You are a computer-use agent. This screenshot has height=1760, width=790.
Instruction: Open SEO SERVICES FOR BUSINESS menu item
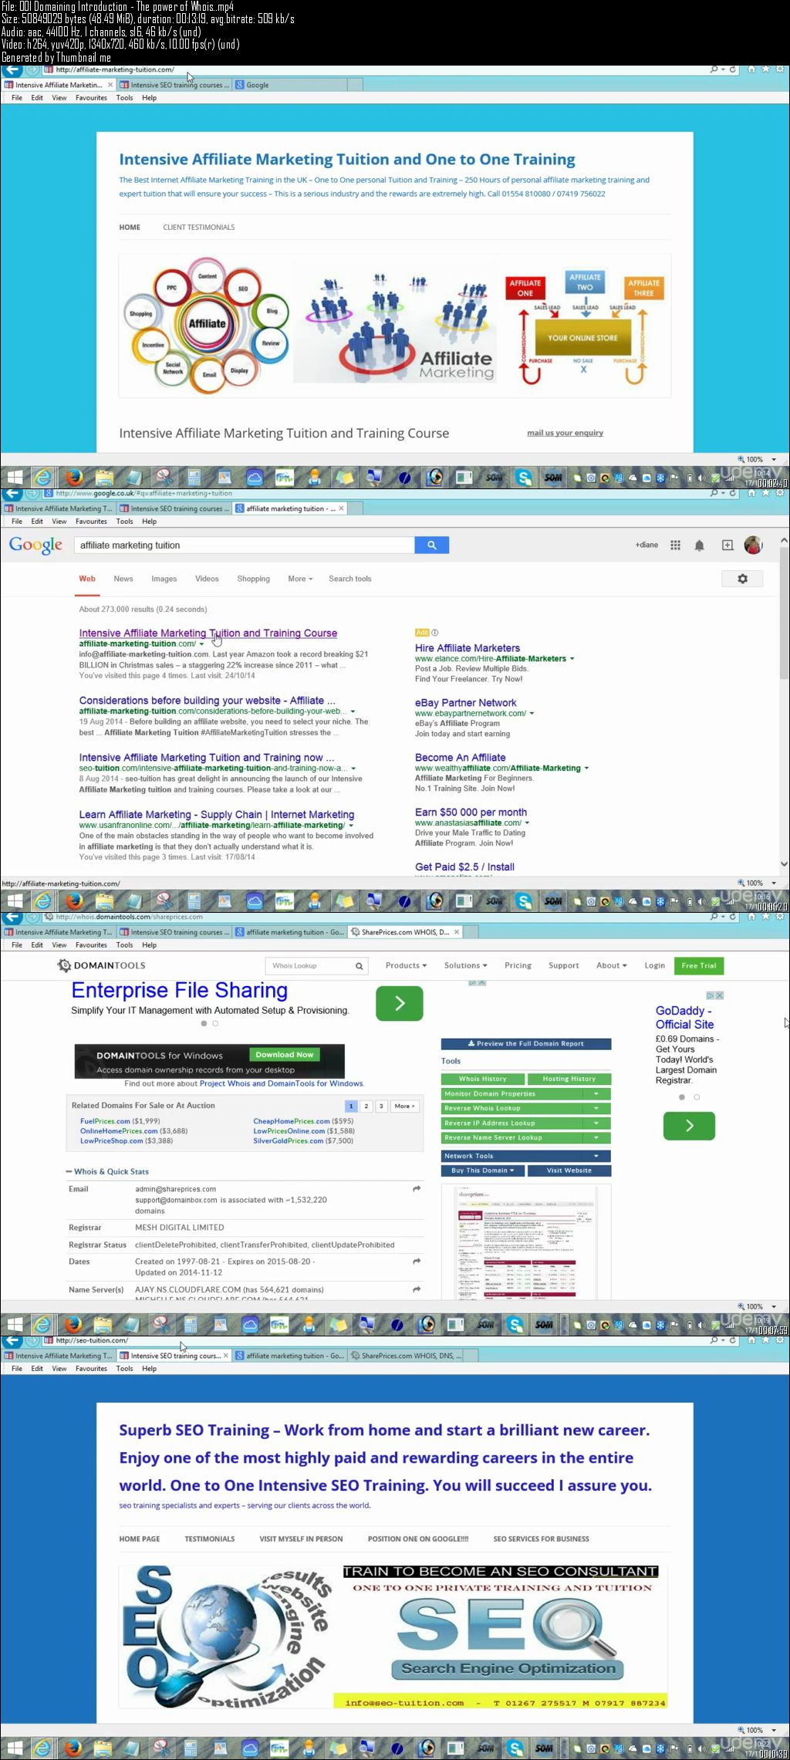click(541, 1539)
